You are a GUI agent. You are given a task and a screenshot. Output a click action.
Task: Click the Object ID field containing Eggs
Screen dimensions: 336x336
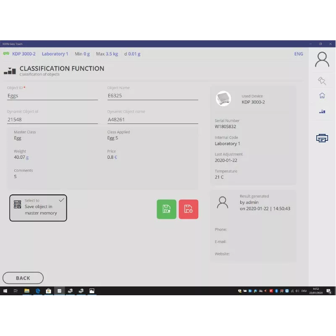52,96
